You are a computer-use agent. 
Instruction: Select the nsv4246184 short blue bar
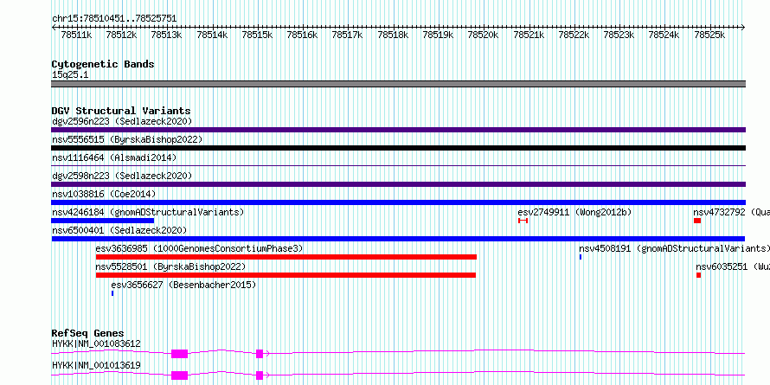[103, 221]
